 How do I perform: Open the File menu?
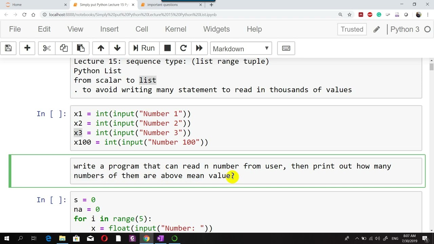pos(15,29)
